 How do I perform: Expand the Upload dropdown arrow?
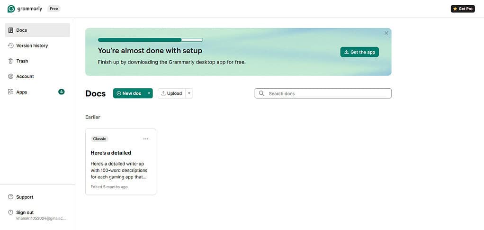click(x=189, y=93)
